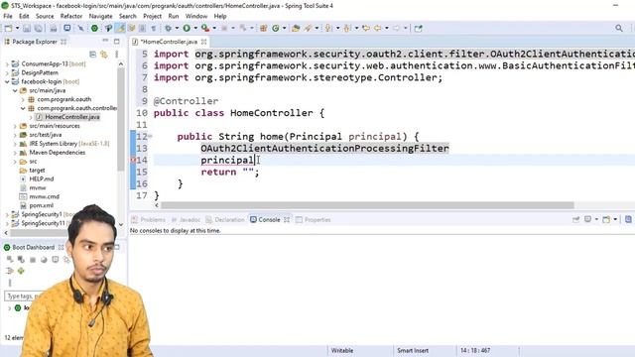The height and width of the screenshot is (357, 635).
Task: Click the editor horizontal scrollbar
Action: coord(367,205)
